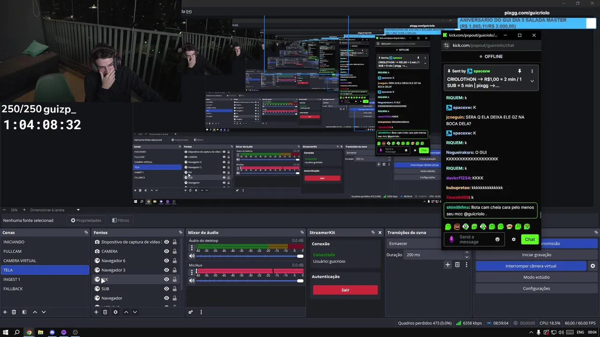Add a new scene with the plus icon
600x337 pixels.
point(5,312)
